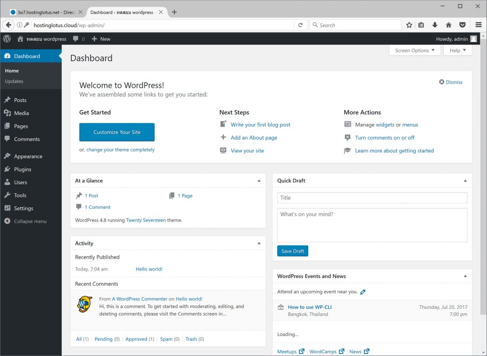The image size is (487, 356).
Task: Open the Plugins menu in sidebar
Action: (x=31, y=169)
